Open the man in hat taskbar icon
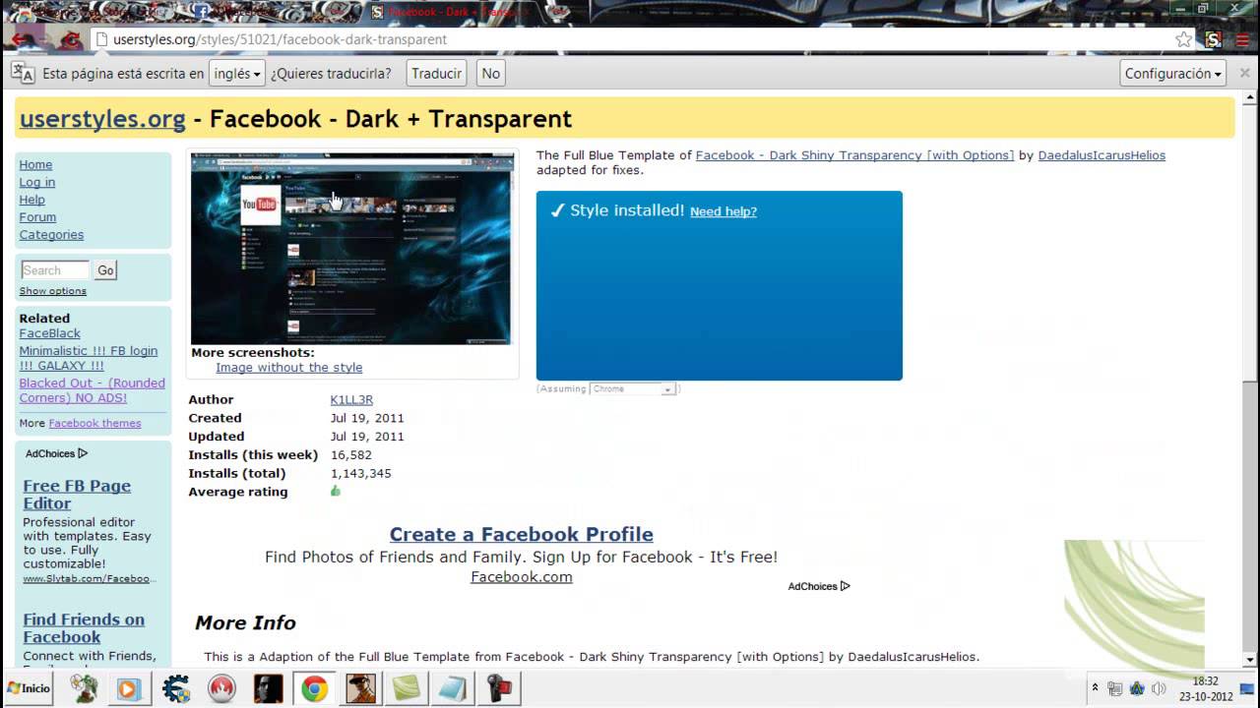This screenshot has height=708, width=1260. point(360,689)
